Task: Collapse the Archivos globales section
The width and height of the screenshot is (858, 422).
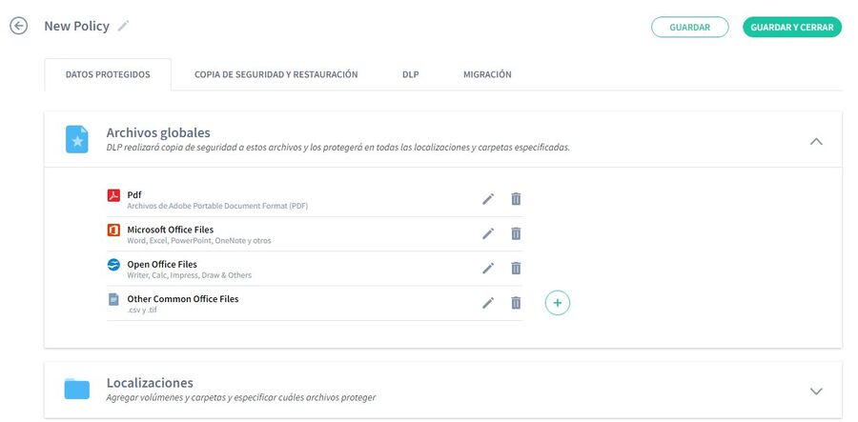Action: click(816, 141)
